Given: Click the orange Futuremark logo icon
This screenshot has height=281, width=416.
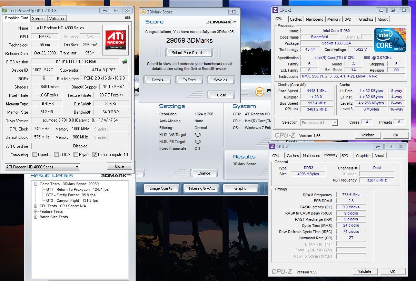Looking at the screenshot, I should click(x=260, y=92).
